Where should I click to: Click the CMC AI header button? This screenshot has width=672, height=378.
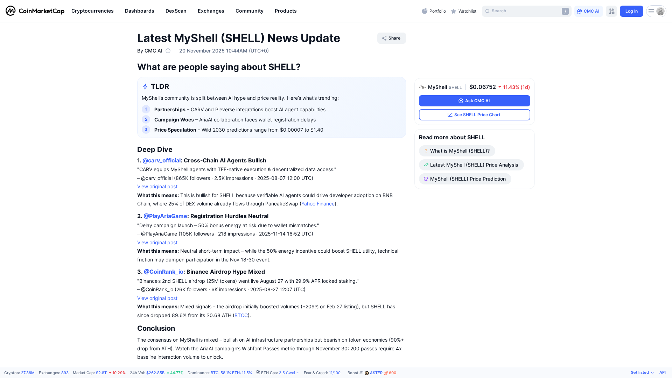pos(588,11)
